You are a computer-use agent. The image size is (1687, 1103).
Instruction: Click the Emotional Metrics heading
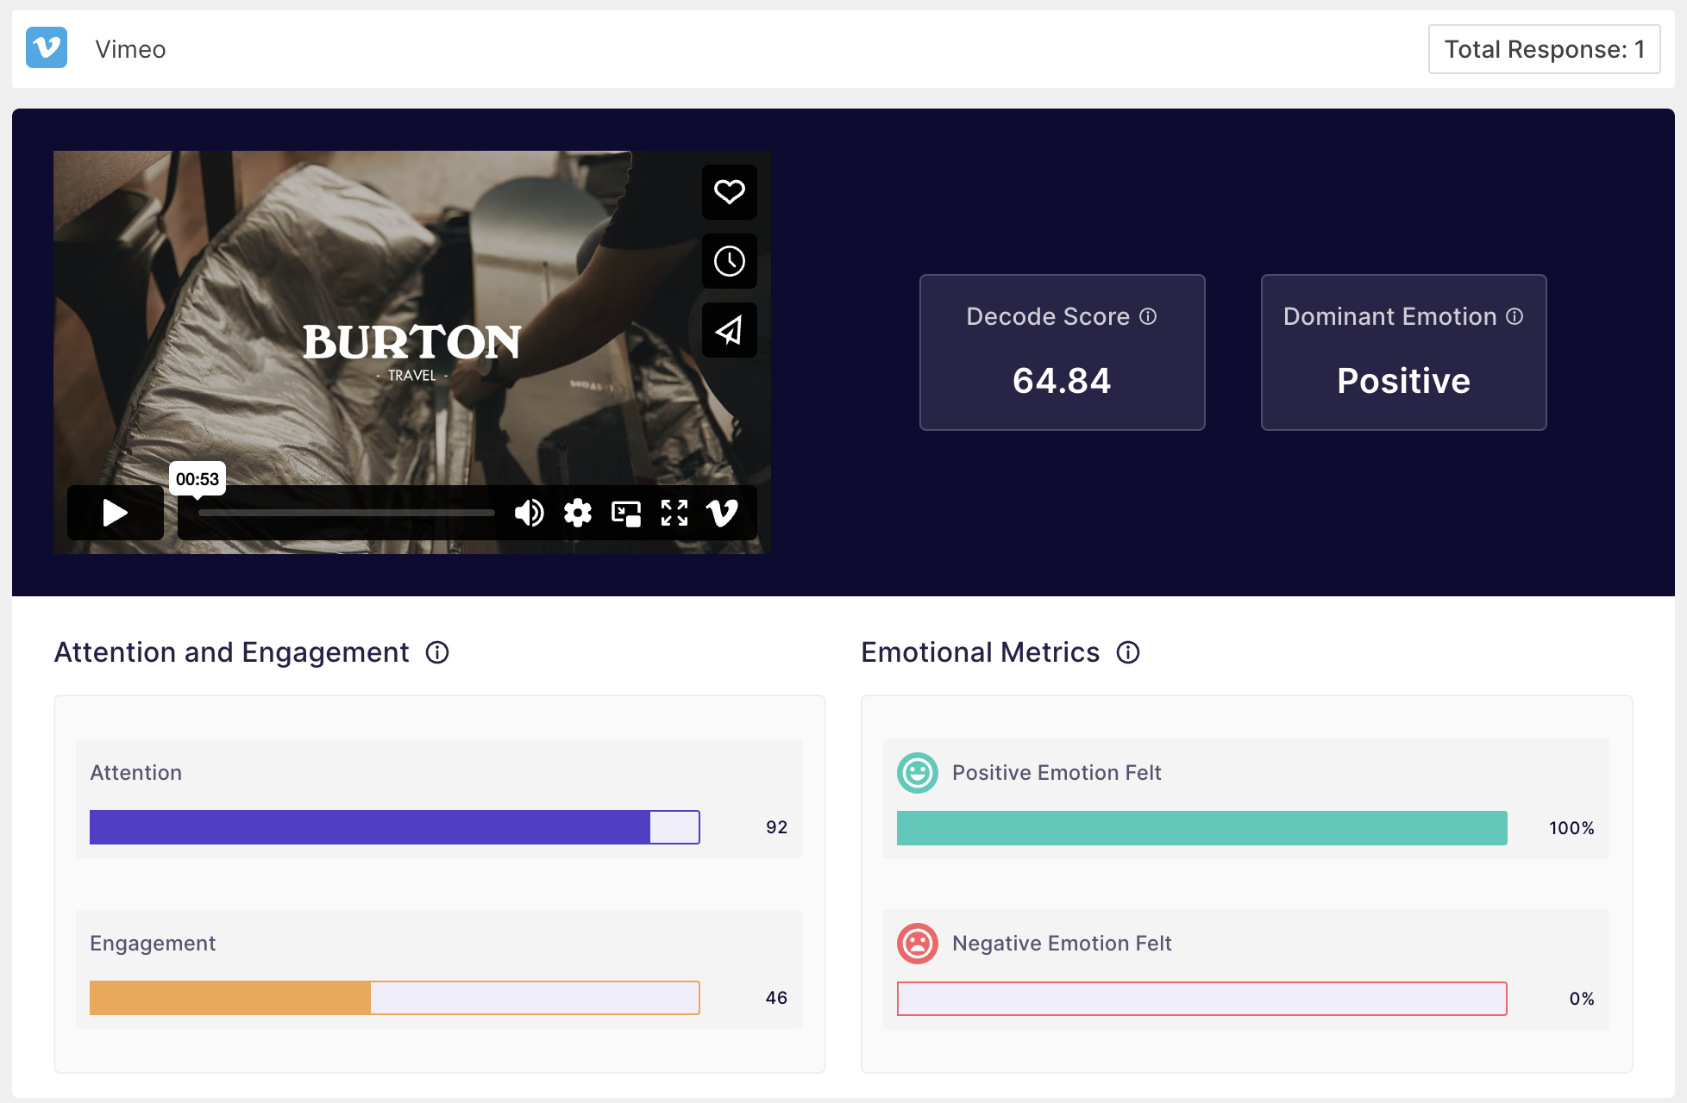coord(981,652)
